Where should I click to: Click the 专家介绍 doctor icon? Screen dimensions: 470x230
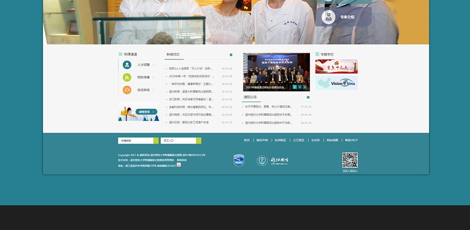pyautogui.click(x=329, y=17)
